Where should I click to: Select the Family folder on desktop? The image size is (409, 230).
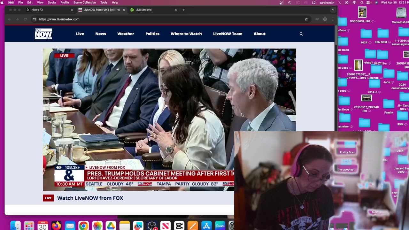[389, 107]
